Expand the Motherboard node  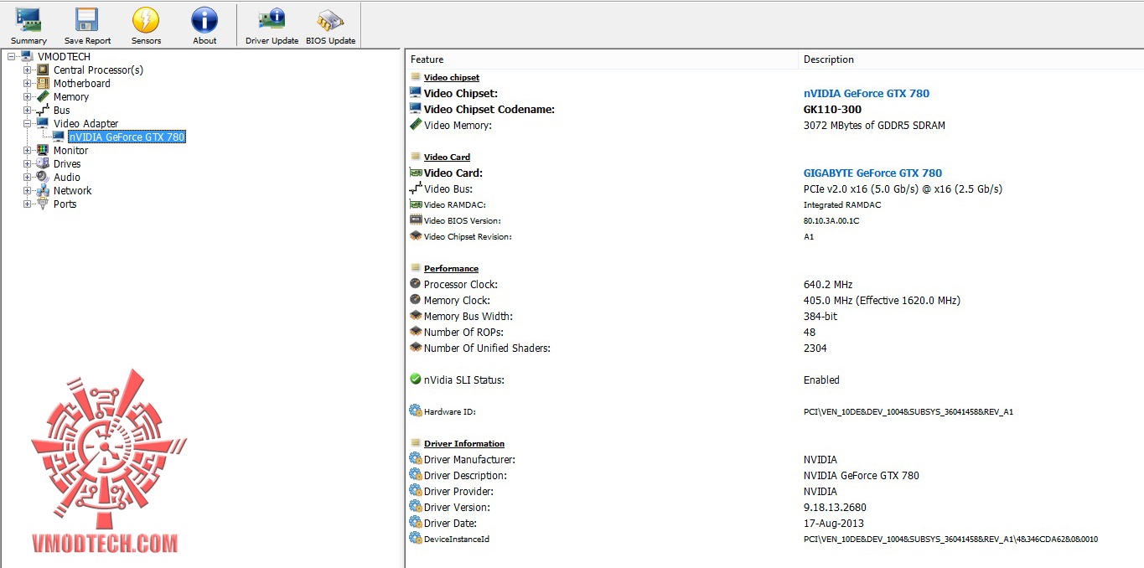[28, 84]
